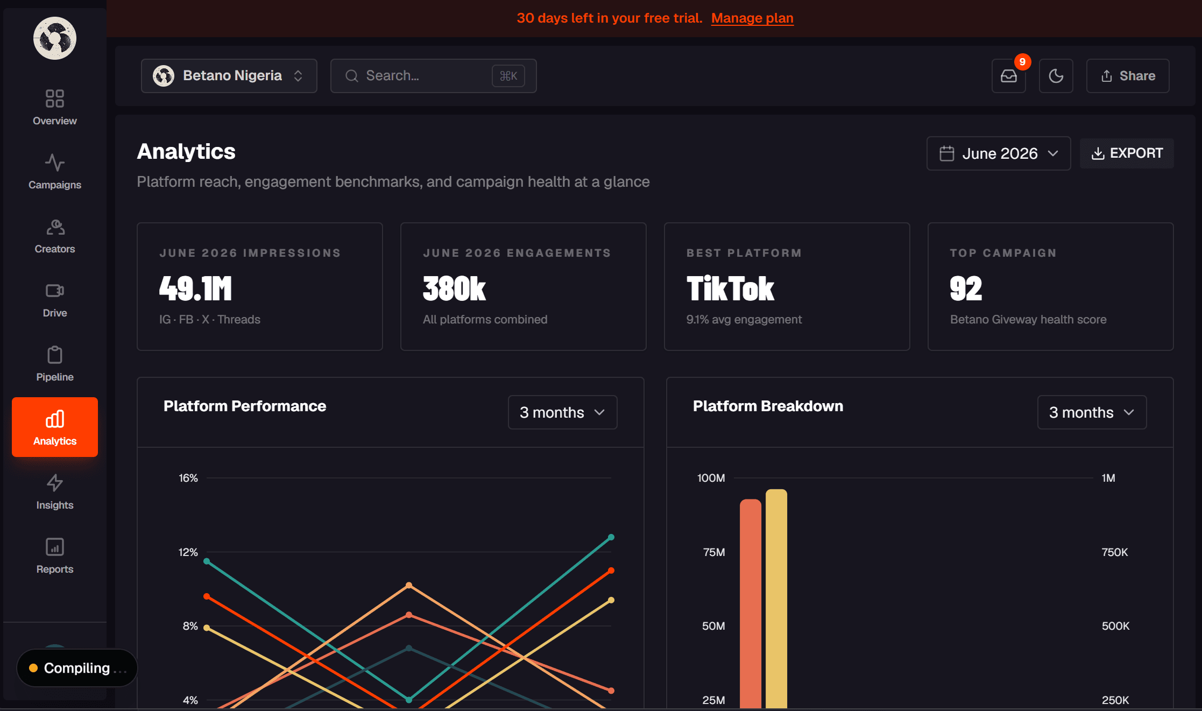Click the 16% axis label
This screenshot has width=1202, height=711.
188,478
